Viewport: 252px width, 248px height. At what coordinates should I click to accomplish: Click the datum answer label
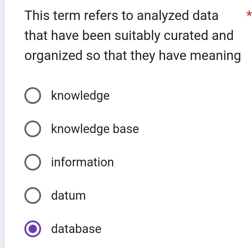[68, 196]
